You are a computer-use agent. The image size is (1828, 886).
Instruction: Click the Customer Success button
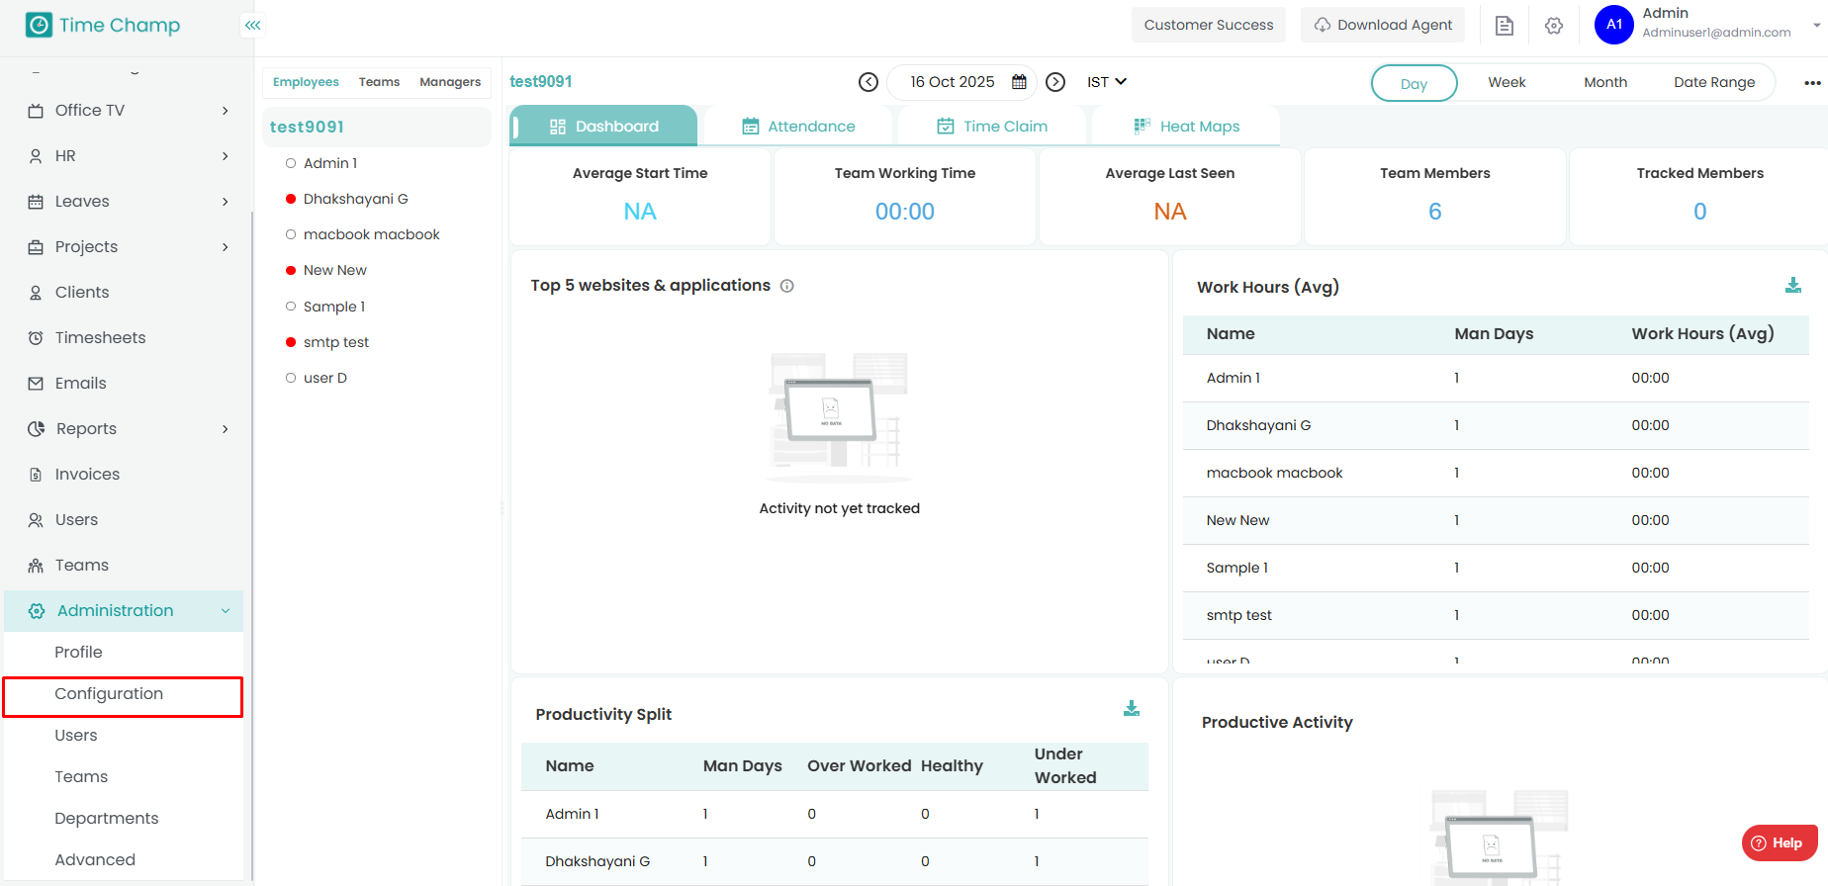1209,25
